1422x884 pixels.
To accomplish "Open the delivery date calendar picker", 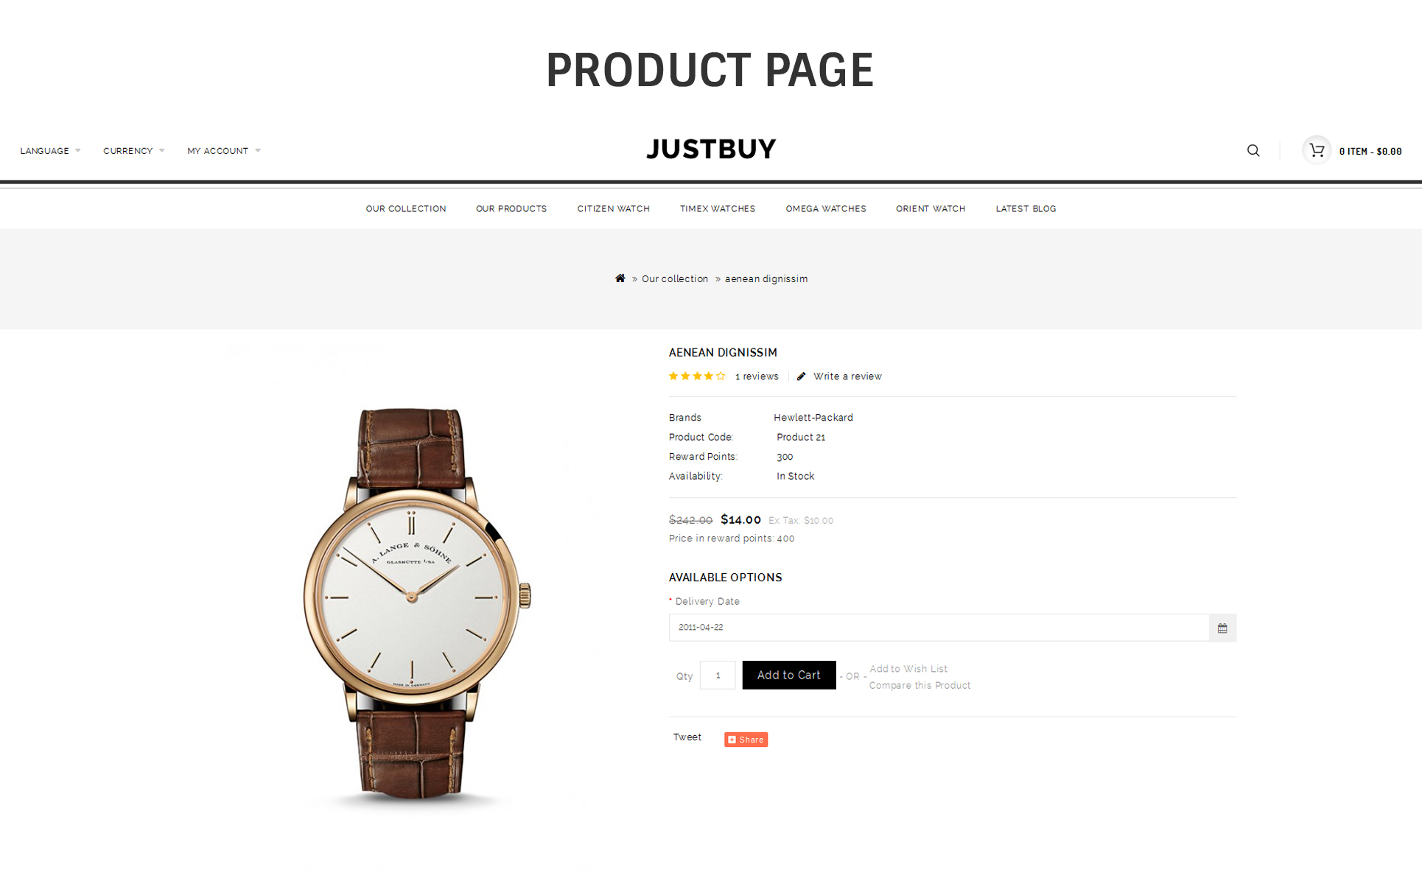I will [1222, 628].
